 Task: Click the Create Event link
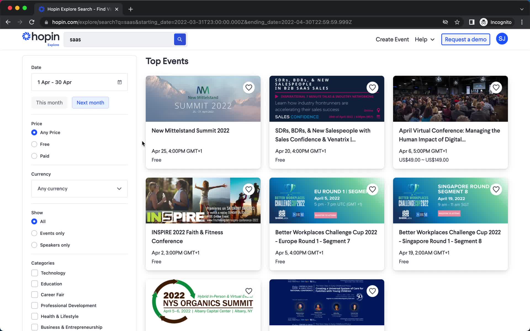392,39
